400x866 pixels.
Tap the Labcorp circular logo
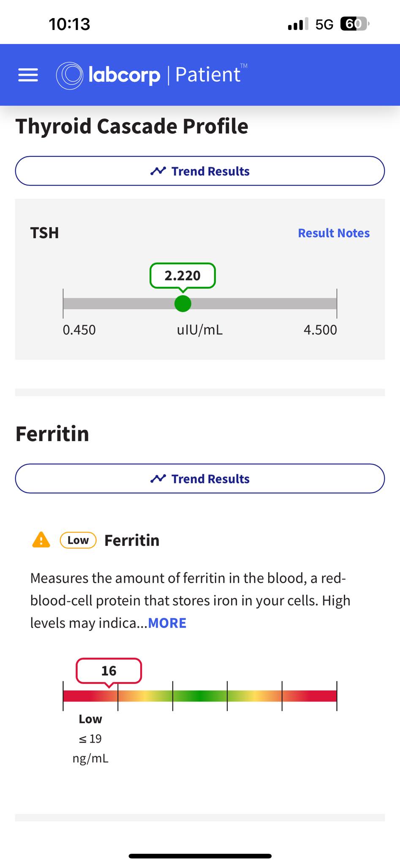(x=69, y=75)
